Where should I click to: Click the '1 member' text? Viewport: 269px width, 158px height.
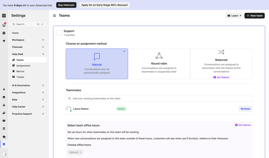(69, 35)
